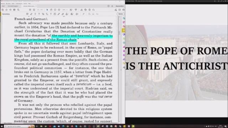Select the underline text tool
The height and width of the screenshot is (128, 228).
point(35,14)
